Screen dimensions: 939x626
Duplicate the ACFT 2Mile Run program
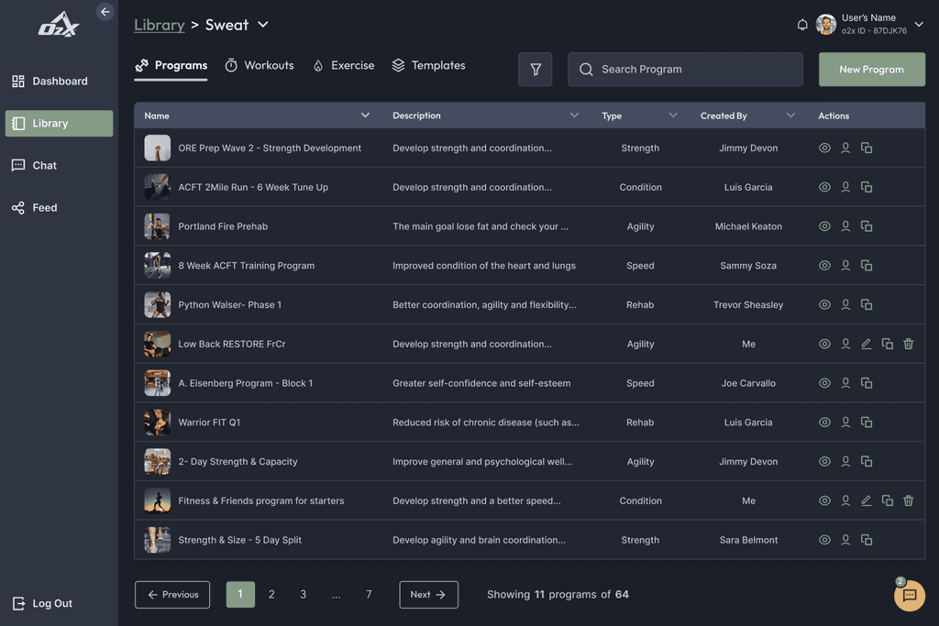pos(867,187)
